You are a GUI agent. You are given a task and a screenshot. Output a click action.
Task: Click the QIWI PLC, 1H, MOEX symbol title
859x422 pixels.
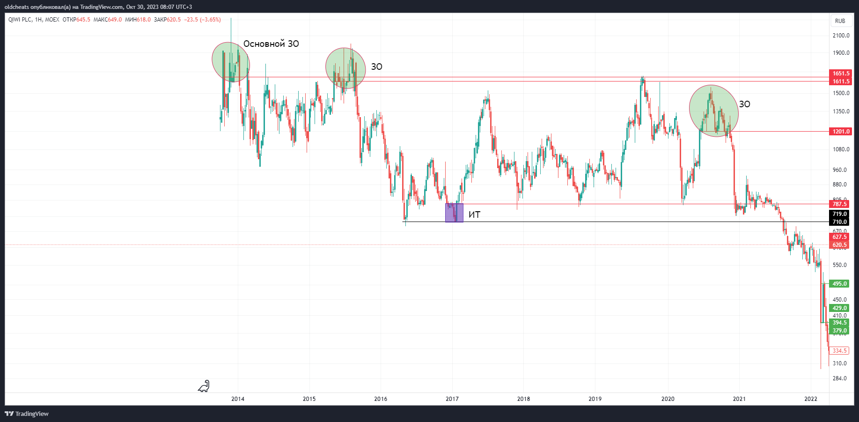click(x=34, y=20)
